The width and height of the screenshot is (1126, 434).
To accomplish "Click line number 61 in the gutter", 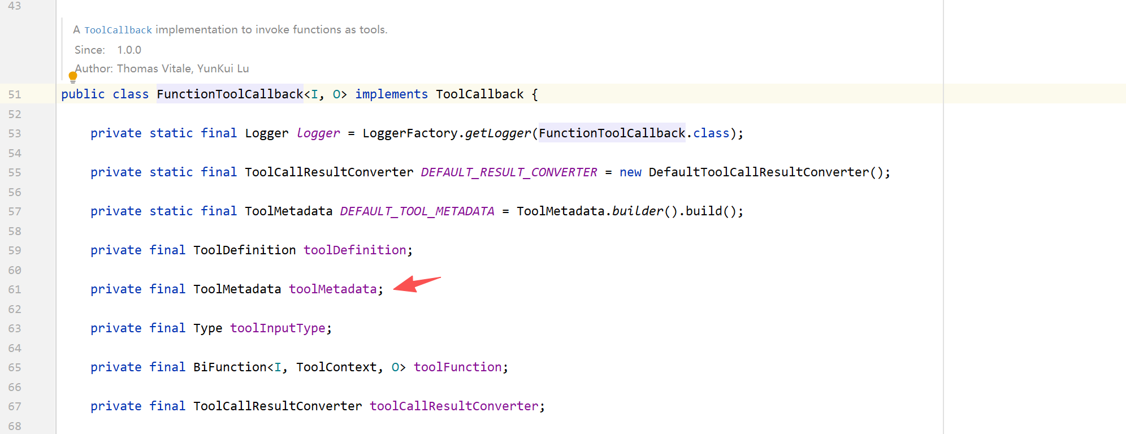I will click(x=15, y=290).
